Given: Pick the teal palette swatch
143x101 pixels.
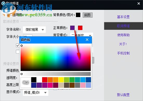Looking at the screenshot, I should [x=77, y=80].
